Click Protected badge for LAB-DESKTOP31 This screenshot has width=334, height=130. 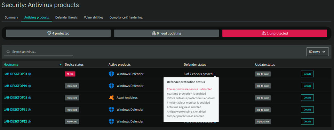coord(72,110)
